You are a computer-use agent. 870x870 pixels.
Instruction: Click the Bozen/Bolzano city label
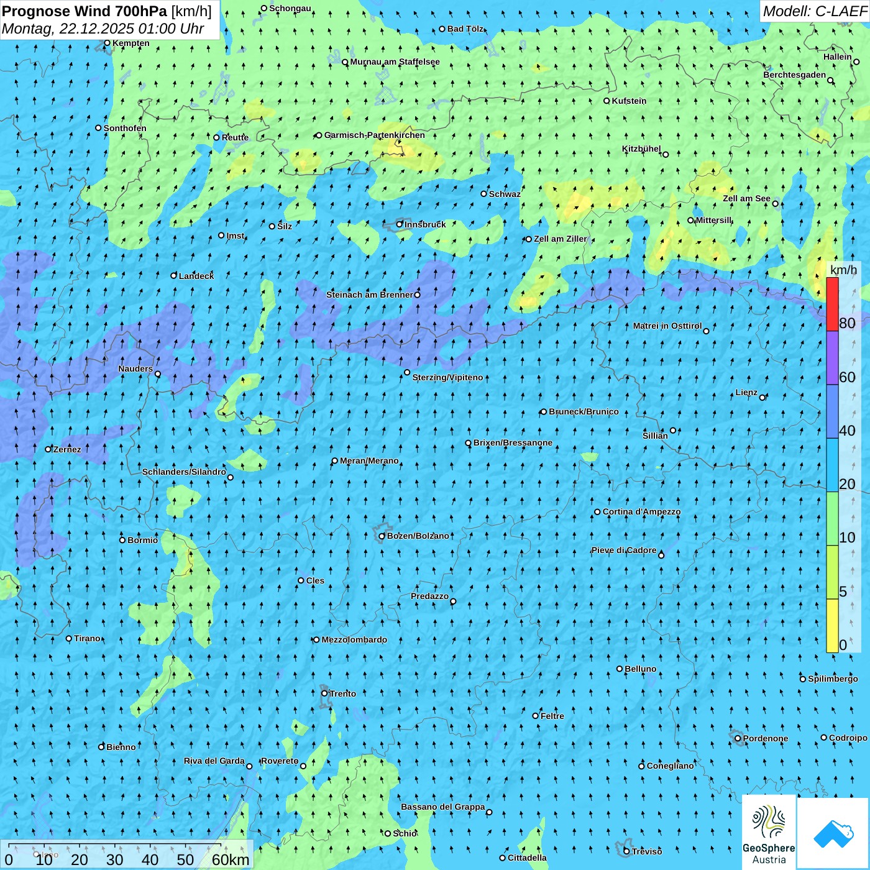pos(418,536)
